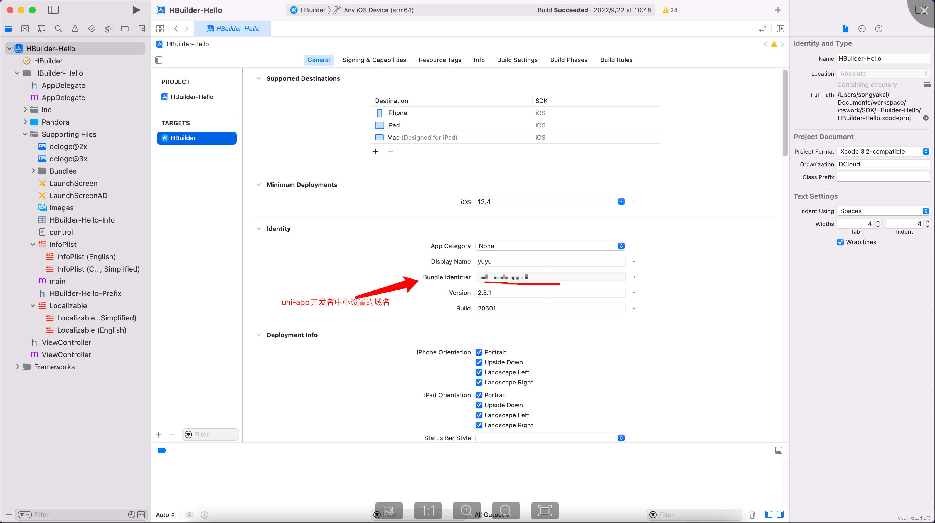Open Status Bar Style dropdown

click(x=550, y=438)
